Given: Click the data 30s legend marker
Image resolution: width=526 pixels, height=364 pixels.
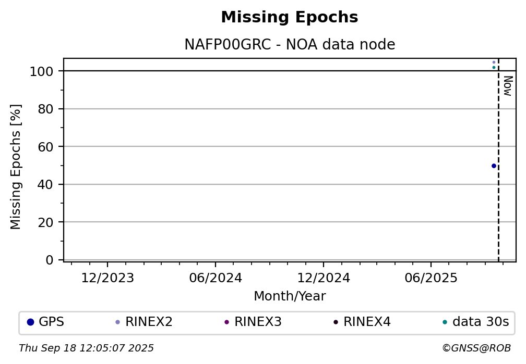Looking at the screenshot, I should coord(445,322).
